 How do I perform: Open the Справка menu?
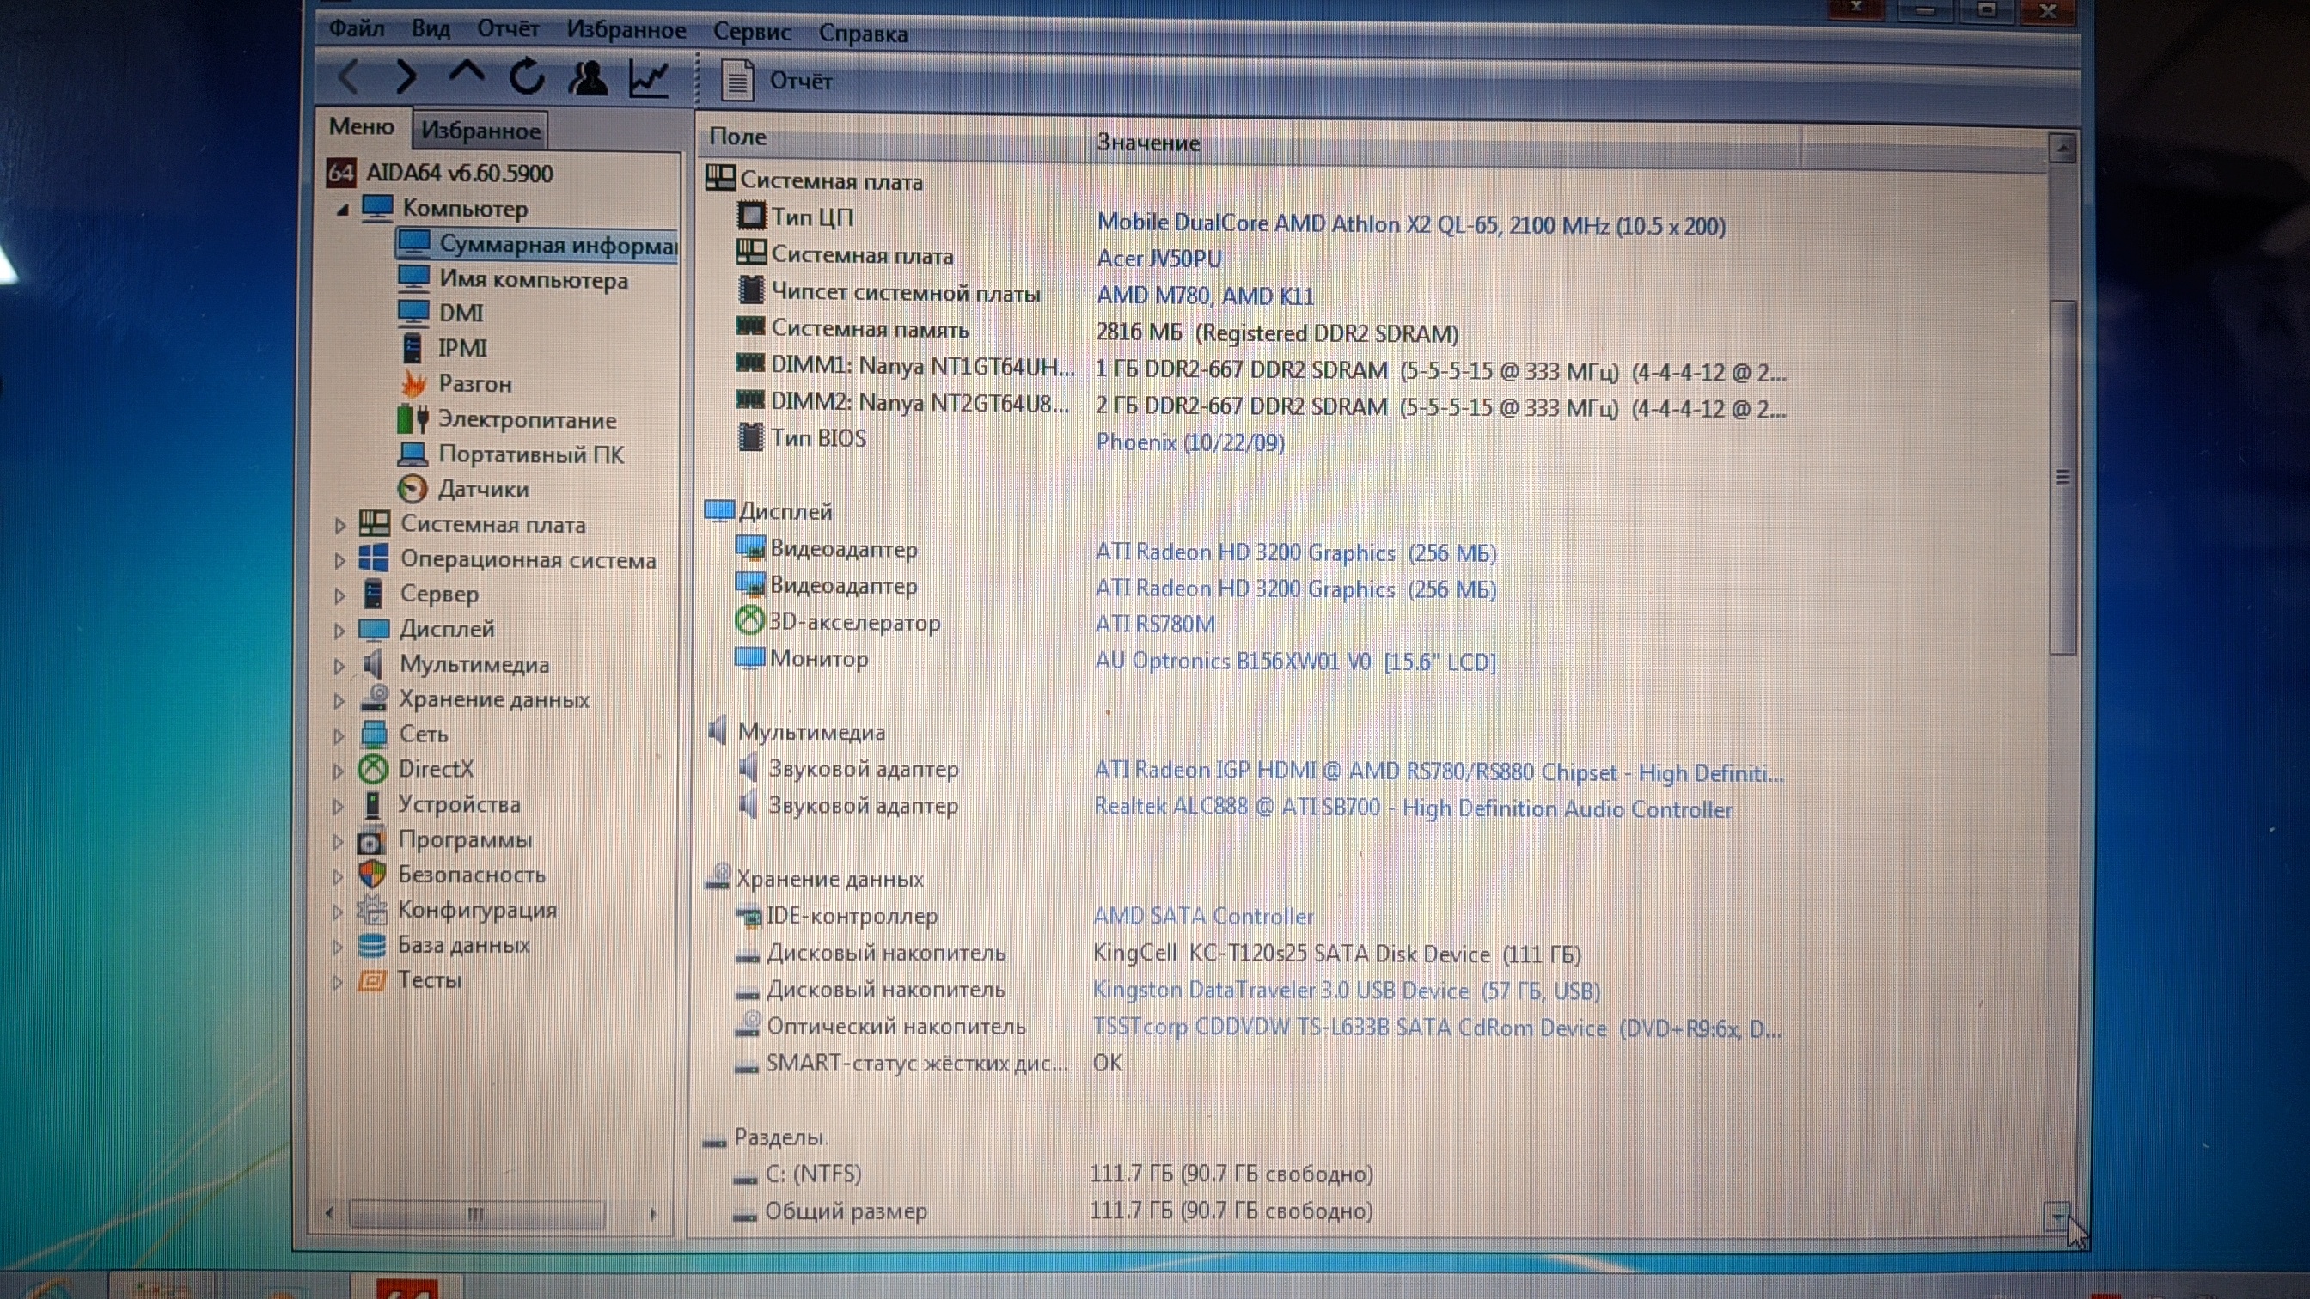(863, 34)
